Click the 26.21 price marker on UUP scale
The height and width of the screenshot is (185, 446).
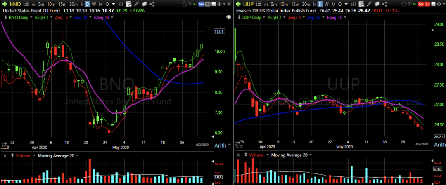coord(440,137)
